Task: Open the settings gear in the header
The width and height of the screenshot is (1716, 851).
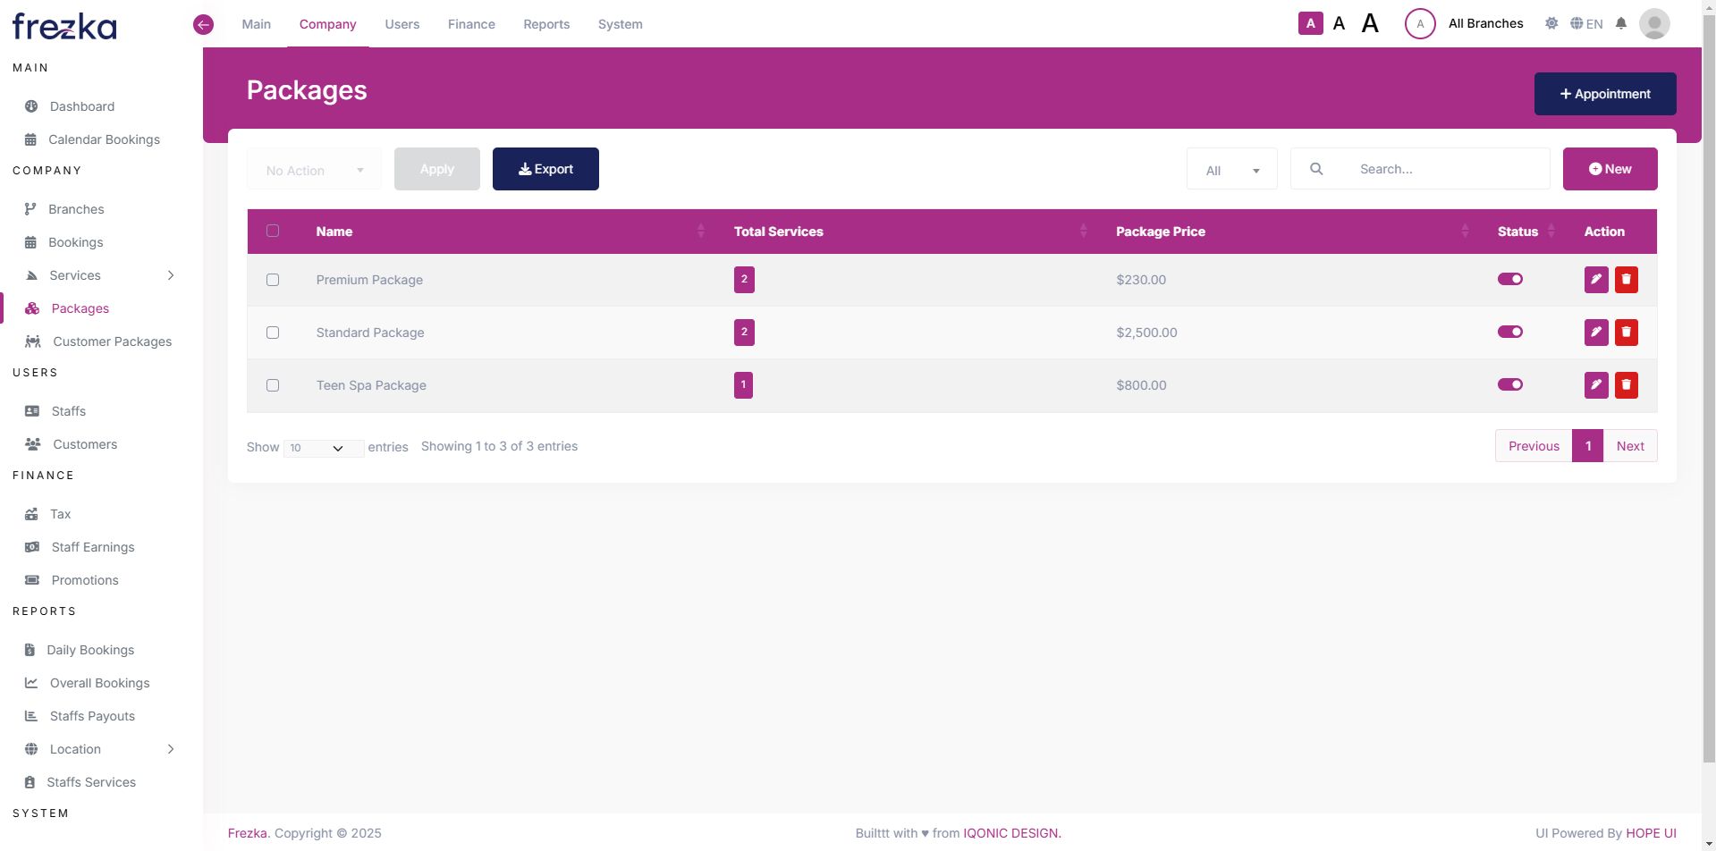Action: (x=1551, y=23)
